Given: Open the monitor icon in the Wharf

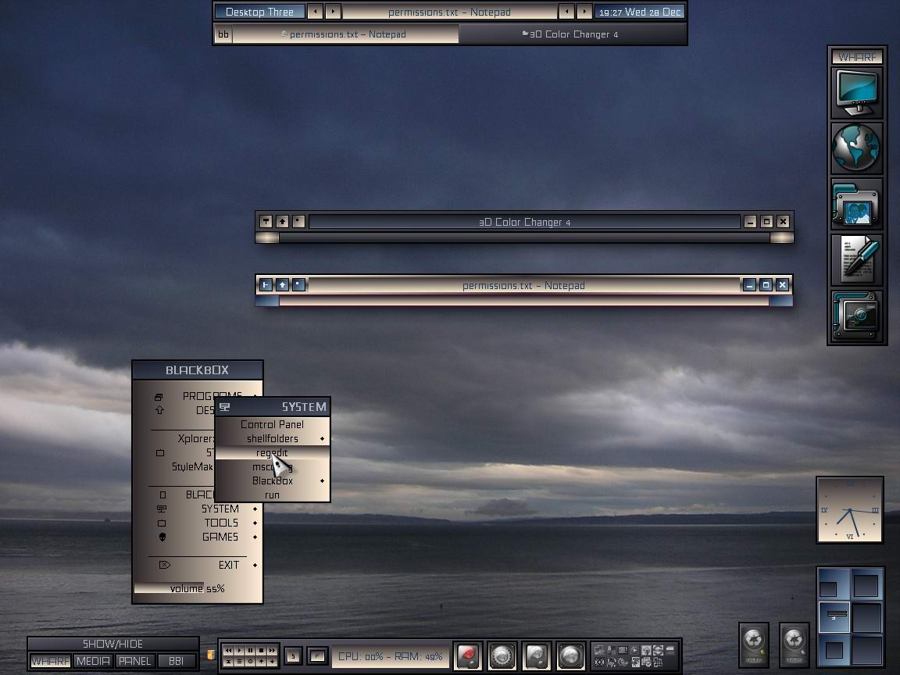Looking at the screenshot, I should coord(856,92).
